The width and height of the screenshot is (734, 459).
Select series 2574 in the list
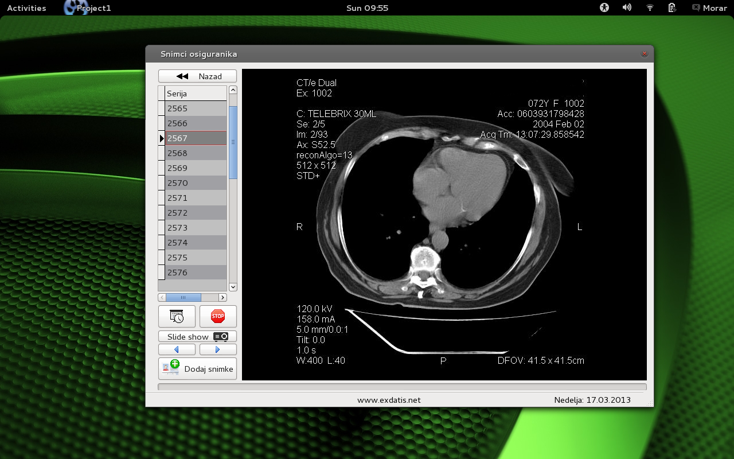196,243
